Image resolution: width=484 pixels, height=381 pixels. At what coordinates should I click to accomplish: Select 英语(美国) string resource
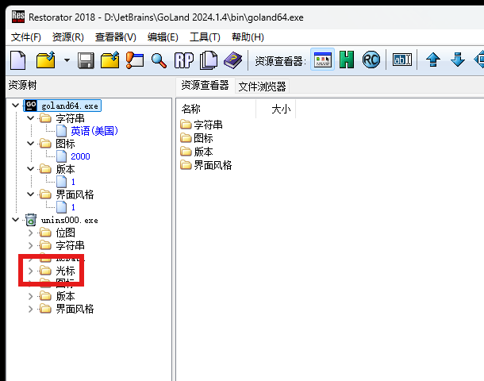94,131
